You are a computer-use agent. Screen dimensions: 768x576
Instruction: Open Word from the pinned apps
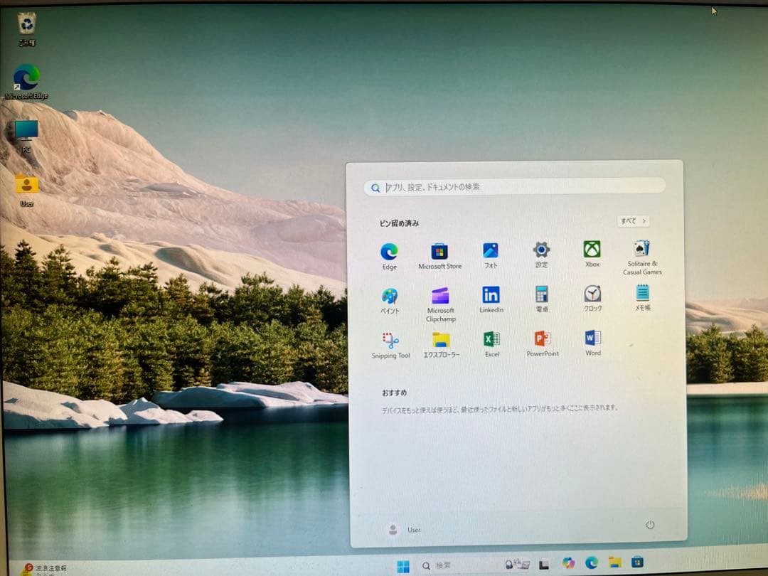coord(592,341)
